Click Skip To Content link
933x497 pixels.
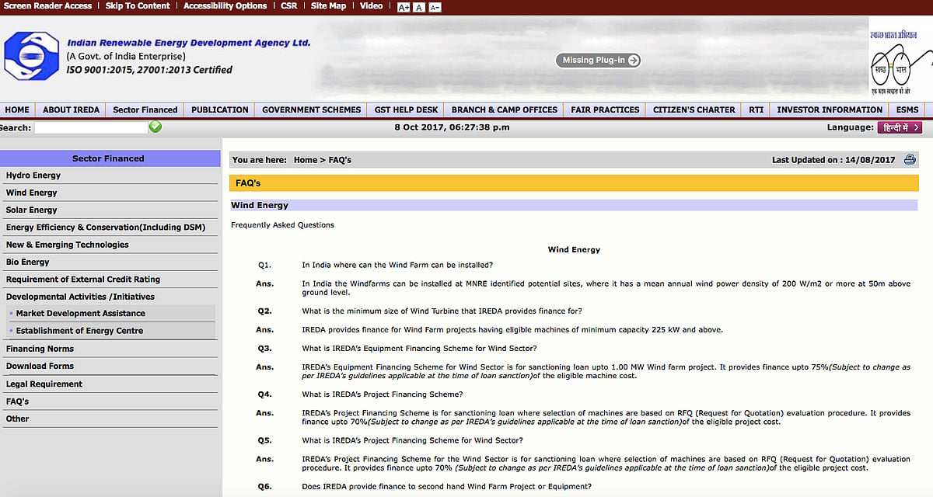[x=138, y=6]
